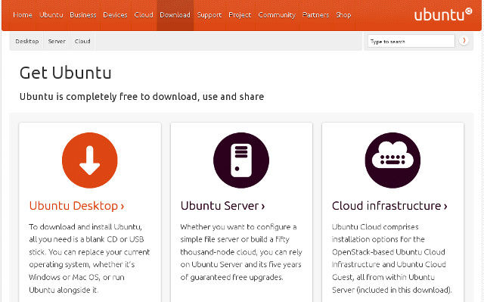Image resolution: width=484 pixels, height=302 pixels.
Task: Switch to the Desktop sub-tab
Action: click(x=27, y=41)
